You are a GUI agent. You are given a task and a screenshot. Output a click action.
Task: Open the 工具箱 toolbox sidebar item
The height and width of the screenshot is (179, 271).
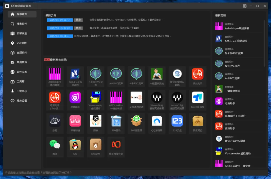click(22, 81)
